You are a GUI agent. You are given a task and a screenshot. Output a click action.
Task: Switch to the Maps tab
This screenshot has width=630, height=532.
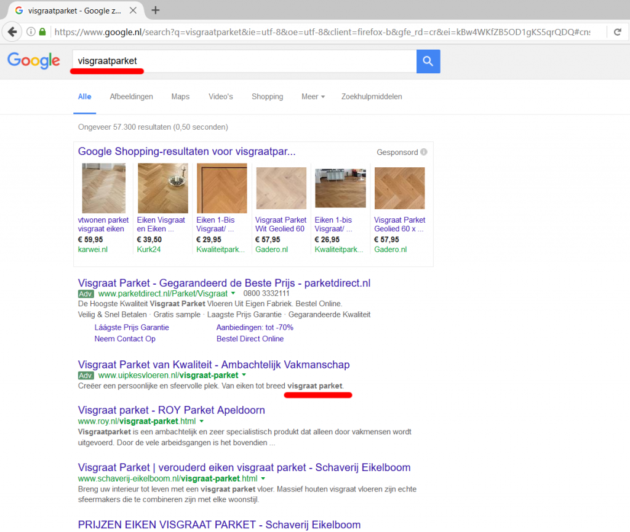(x=180, y=97)
